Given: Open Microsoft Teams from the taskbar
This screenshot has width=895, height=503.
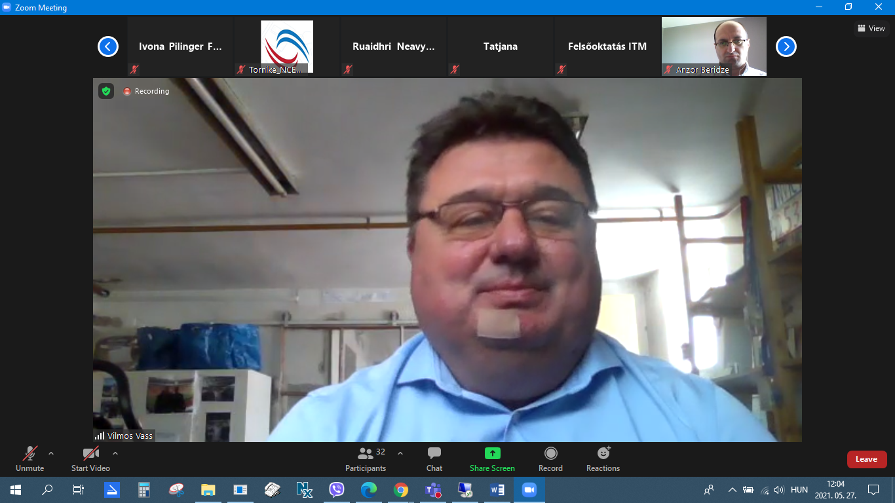Looking at the screenshot, I should (433, 489).
